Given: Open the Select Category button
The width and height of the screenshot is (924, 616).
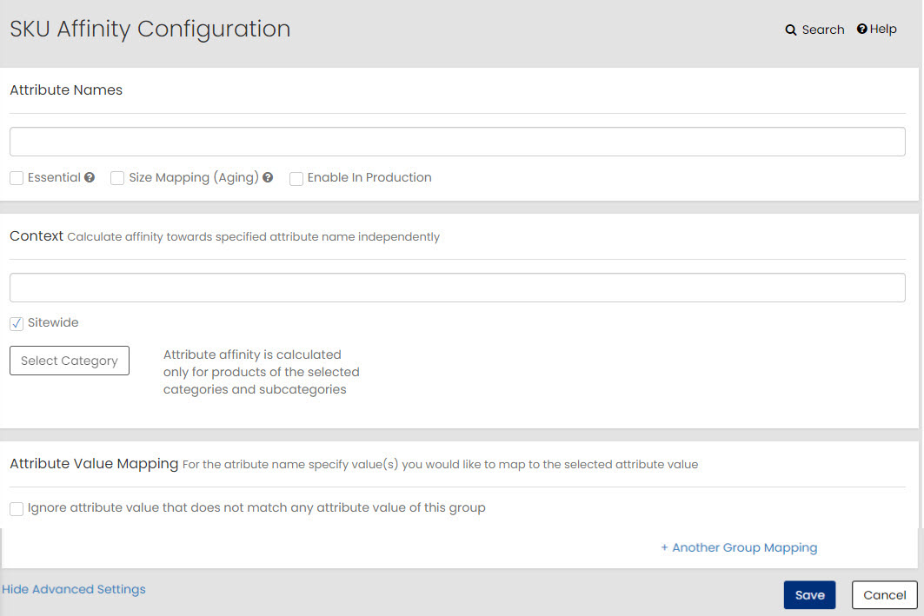Looking at the screenshot, I should click(70, 361).
